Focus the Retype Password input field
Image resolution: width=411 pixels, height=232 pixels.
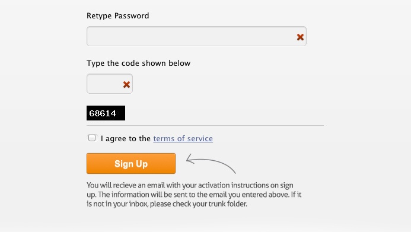coord(196,36)
